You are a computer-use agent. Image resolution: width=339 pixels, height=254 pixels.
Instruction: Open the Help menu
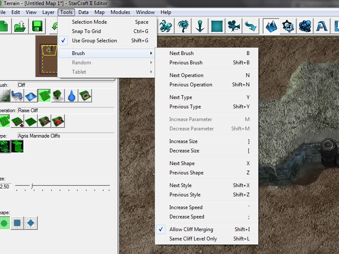pyautogui.click(x=166, y=12)
